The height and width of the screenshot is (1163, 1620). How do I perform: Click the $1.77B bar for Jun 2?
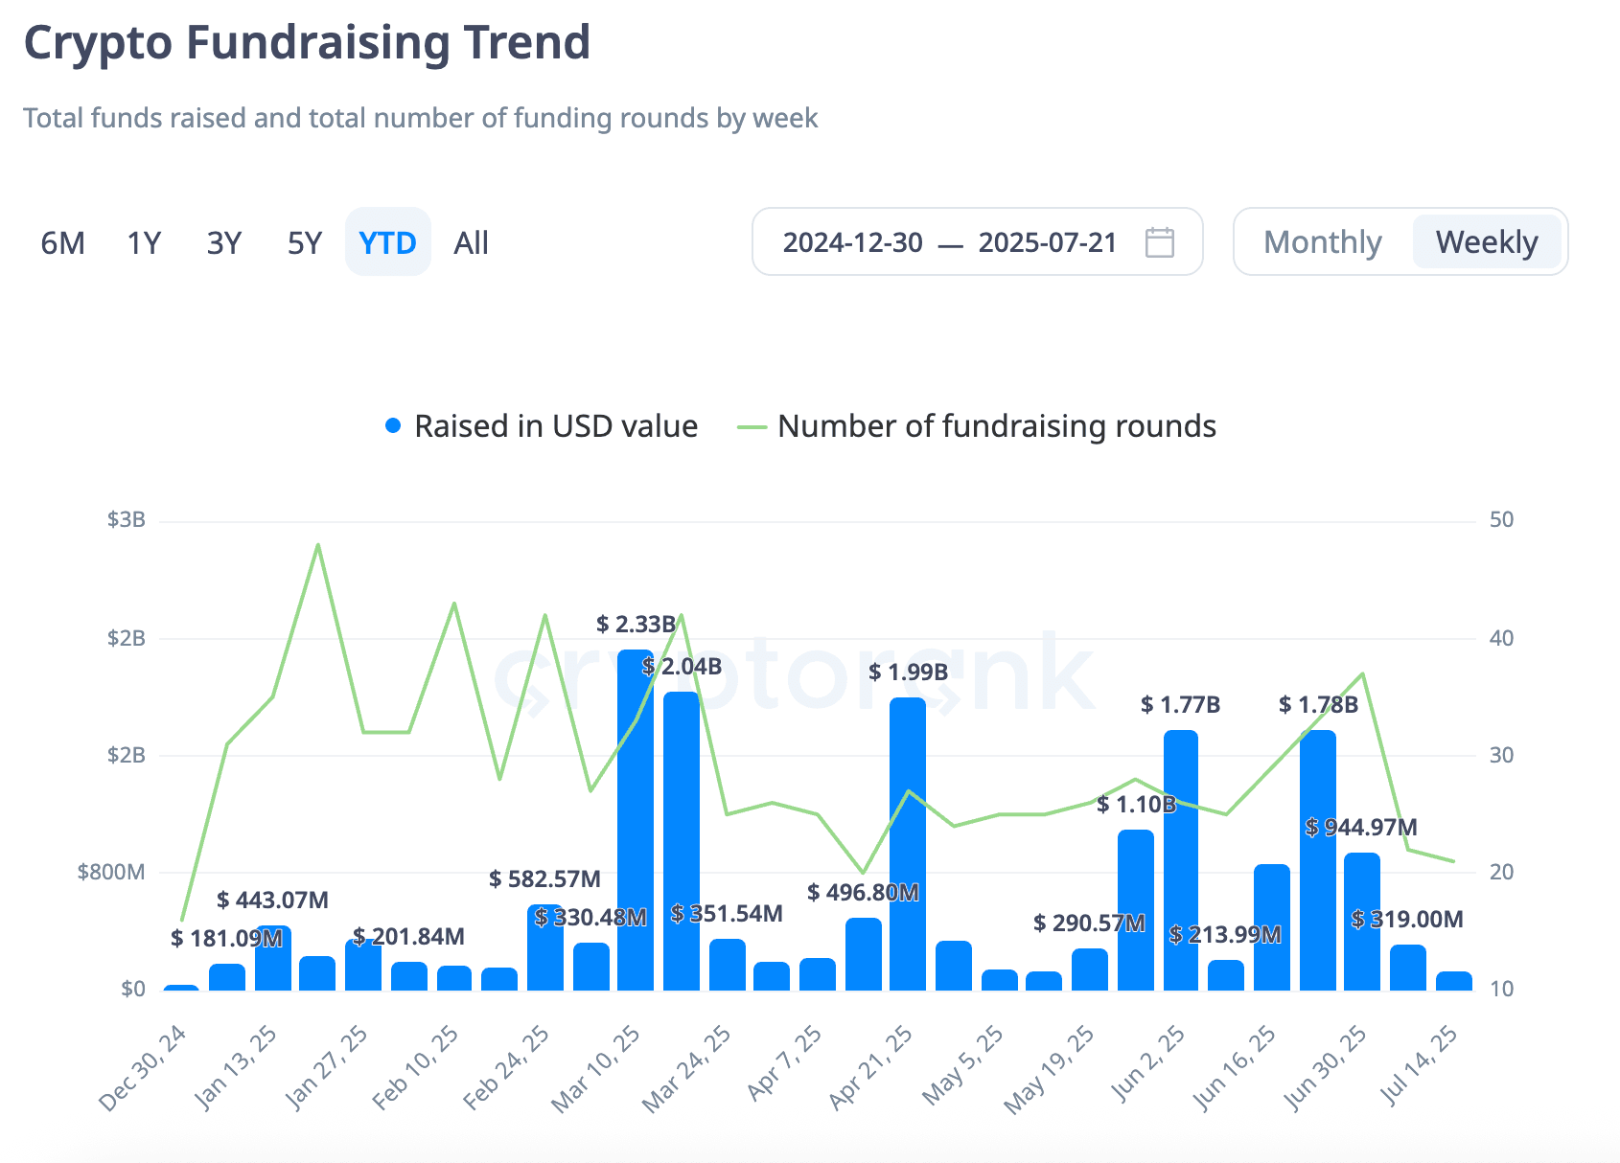(1181, 860)
